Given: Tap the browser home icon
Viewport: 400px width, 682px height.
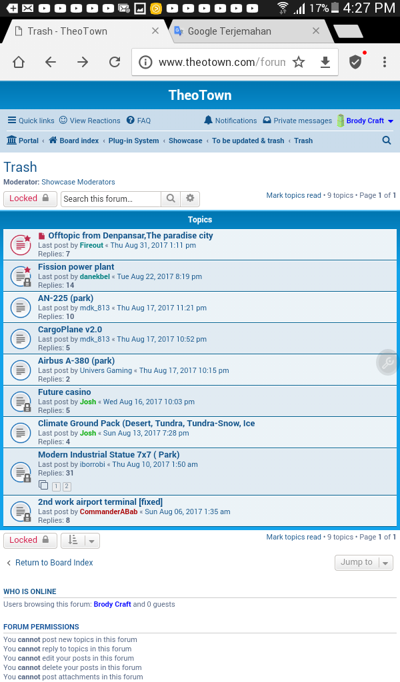Looking at the screenshot, I should click(x=19, y=62).
